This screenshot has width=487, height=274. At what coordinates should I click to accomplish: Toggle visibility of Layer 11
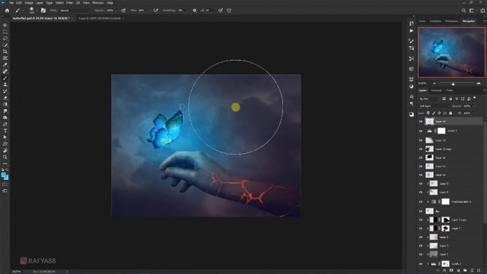point(421,166)
